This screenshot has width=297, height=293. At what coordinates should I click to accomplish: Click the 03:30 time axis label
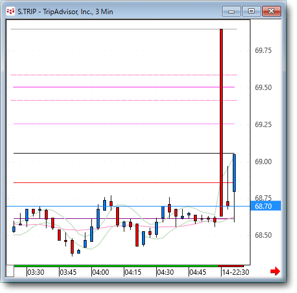point(36,272)
